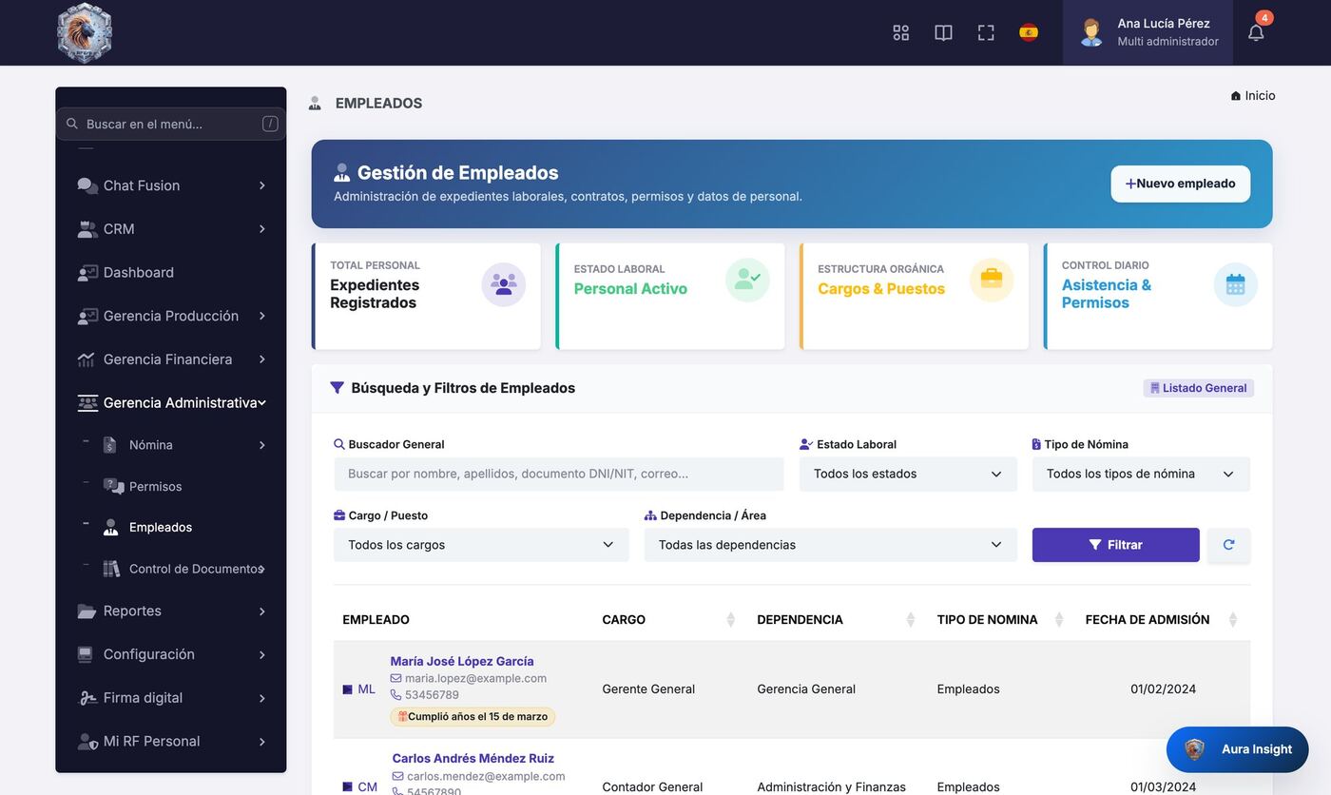This screenshot has width=1331, height=795.
Task: Expand the CRM menu chevron
Action: (x=262, y=229)
